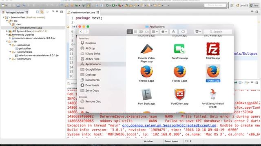261x146 pixels.
Task: Click Finder share button
Action: [x=173, y=32]
